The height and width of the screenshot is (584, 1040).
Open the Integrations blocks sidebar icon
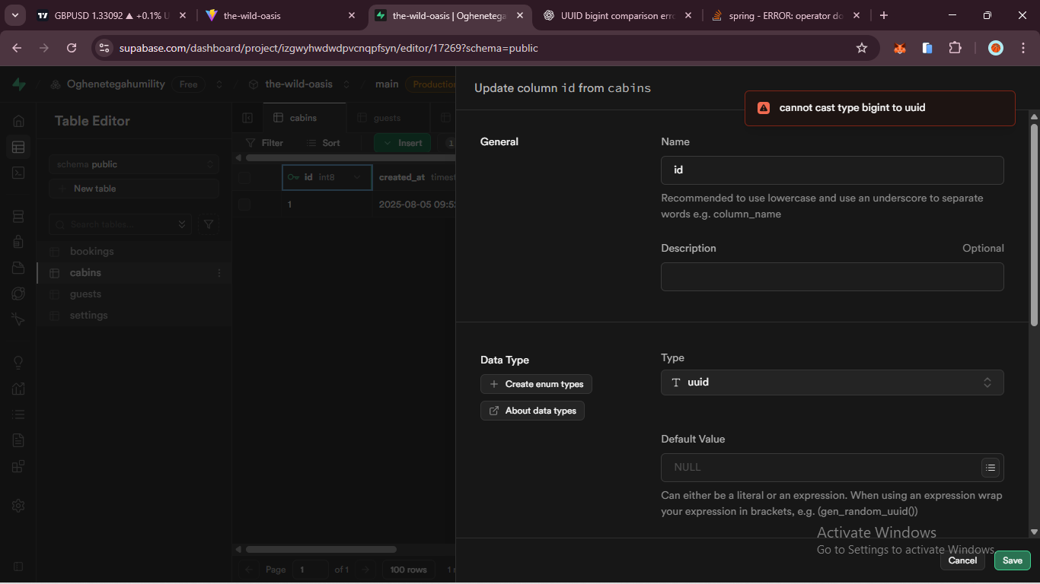pos(18,465)
